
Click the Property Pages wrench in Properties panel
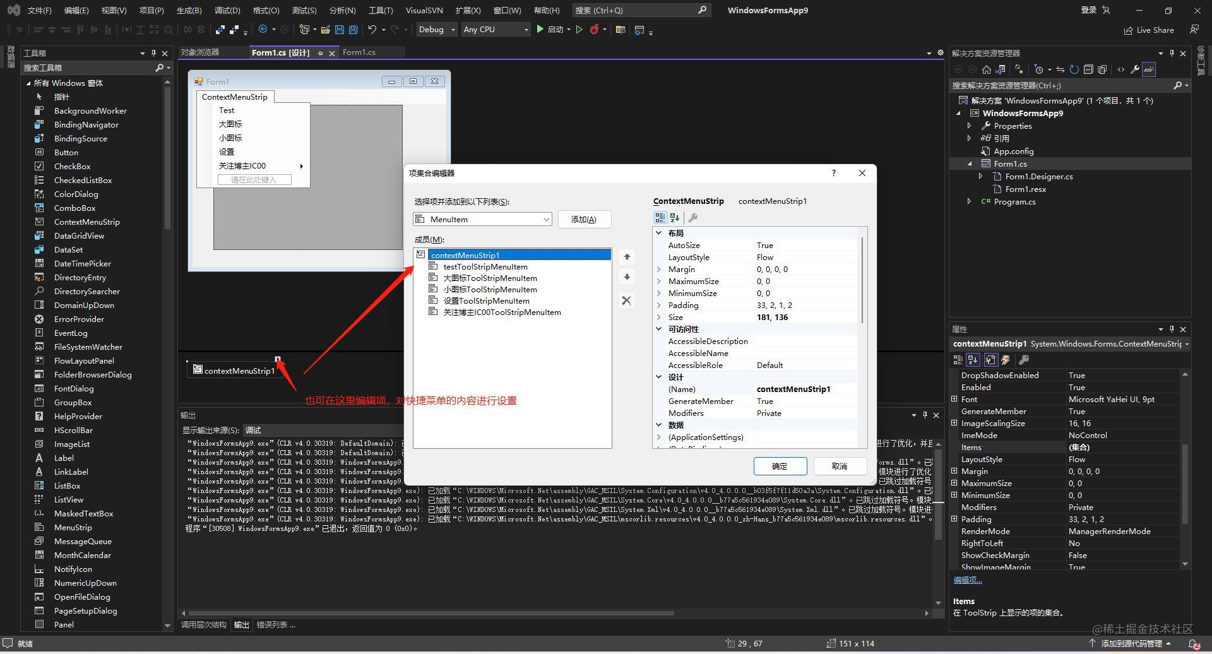tap(1024, 360)
